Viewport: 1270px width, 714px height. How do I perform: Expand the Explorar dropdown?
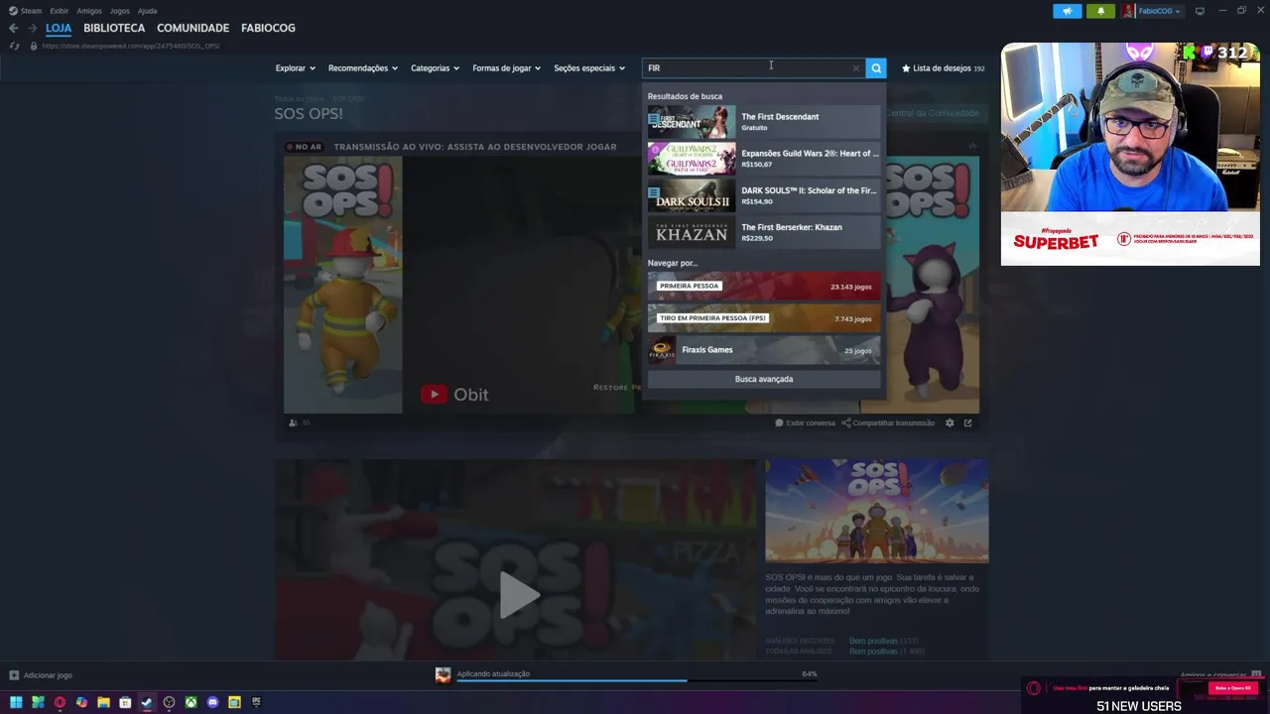tap(295, 68)
